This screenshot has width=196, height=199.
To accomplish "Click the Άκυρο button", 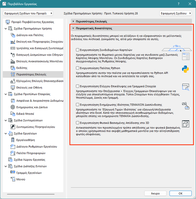I will (x=155, y=193).
